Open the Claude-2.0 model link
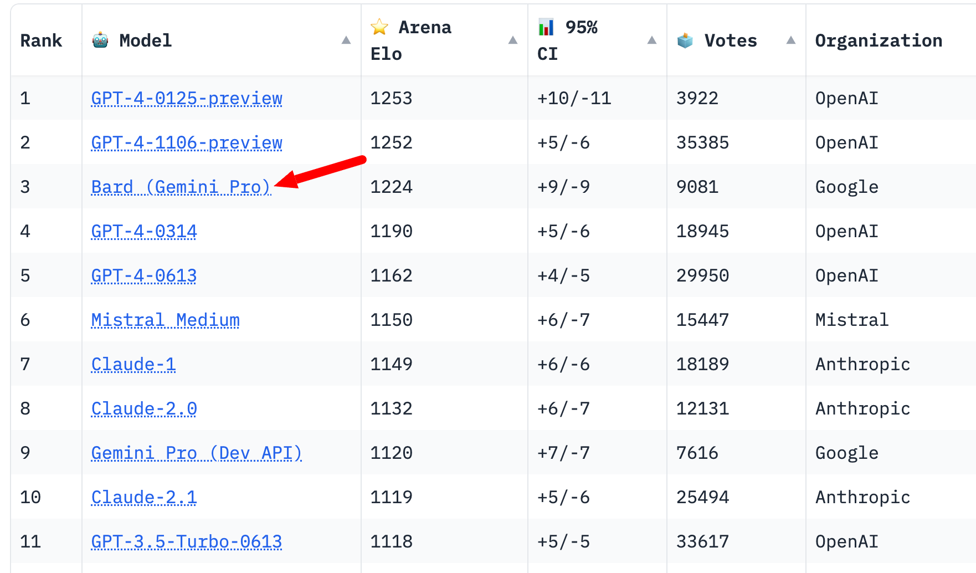976x573 pixels. click(x=144, y=408)
